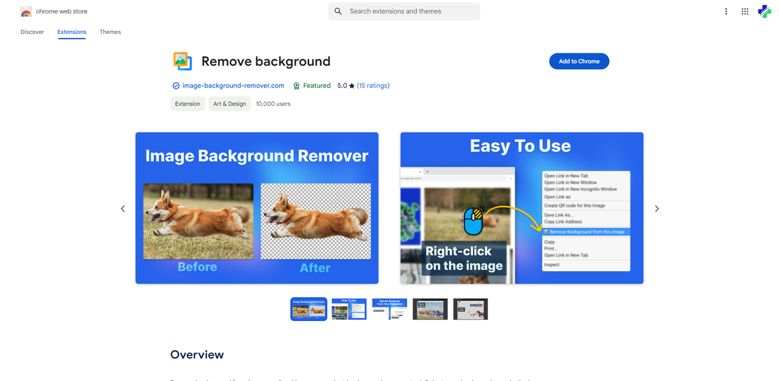Click the profile avatar icon
Screen dimensions: 779x381
tap(764, 12)
